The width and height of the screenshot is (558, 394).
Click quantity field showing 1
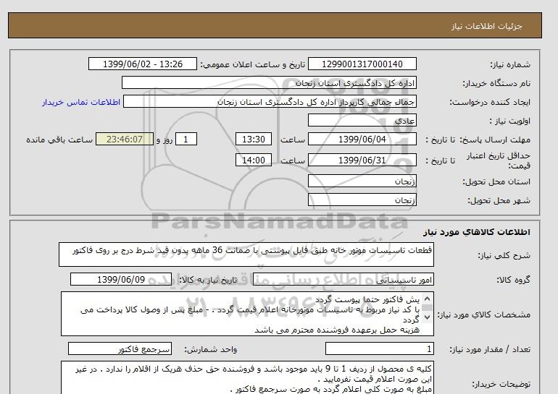(379, 349)
